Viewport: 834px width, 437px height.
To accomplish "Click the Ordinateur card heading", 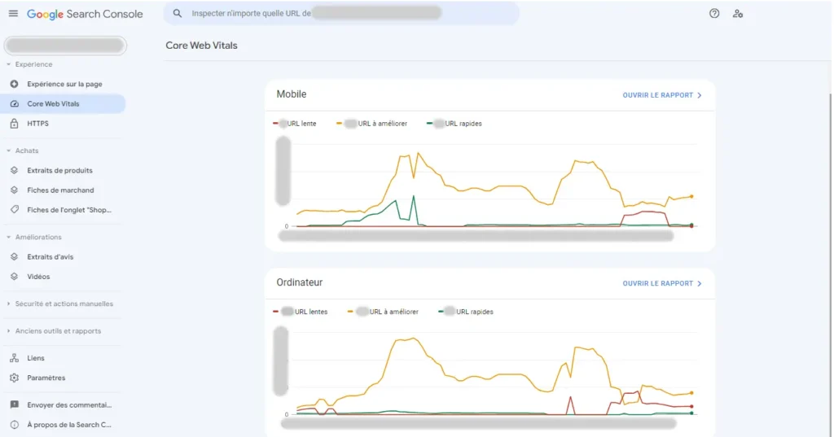I will (300, 282).
